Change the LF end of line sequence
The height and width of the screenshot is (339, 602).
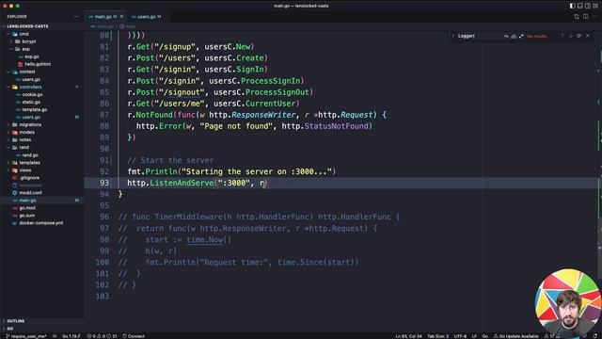(x=474, y=336)
